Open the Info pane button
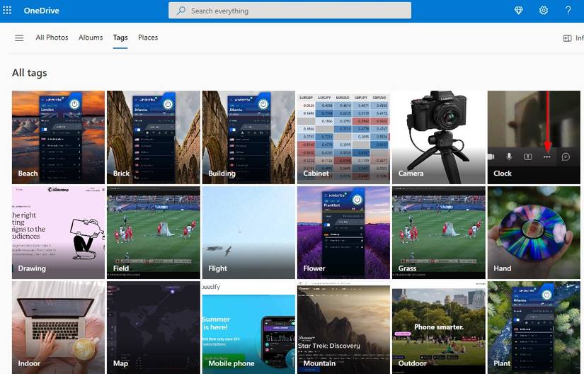This screenshot has width=584, height=374. click(x=573, y=38)
